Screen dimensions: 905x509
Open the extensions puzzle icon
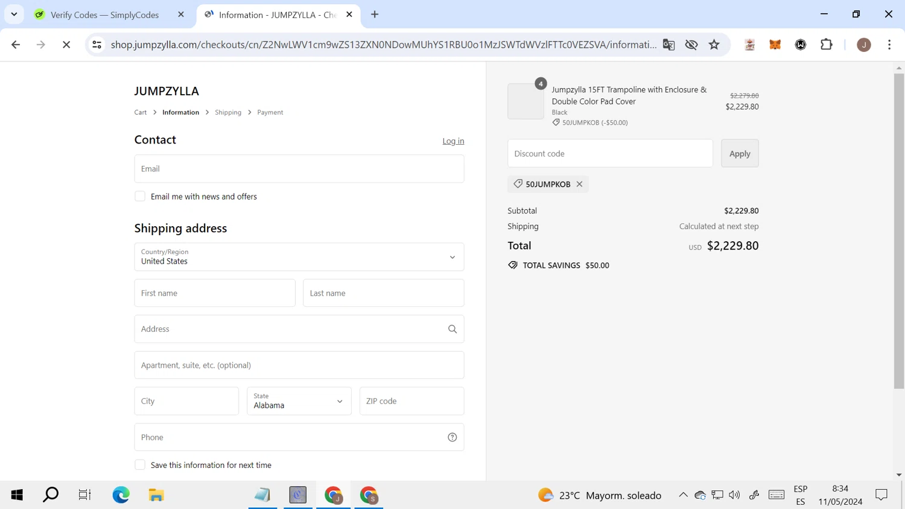pyautogui.click(x=827, y=45)
